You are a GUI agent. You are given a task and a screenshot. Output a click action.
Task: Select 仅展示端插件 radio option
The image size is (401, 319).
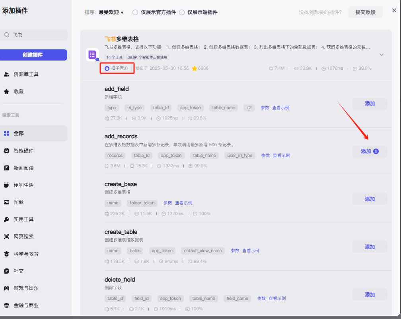[x=182, y=12]
